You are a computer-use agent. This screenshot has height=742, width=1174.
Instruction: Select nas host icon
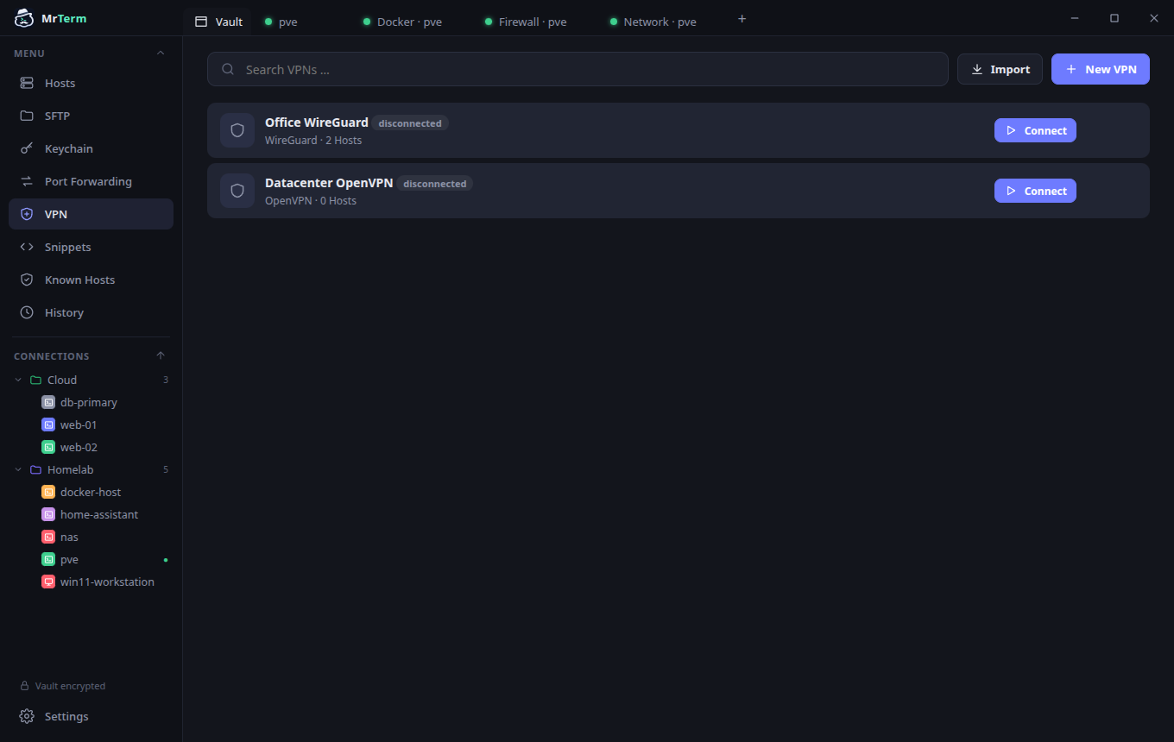[48, 537]
